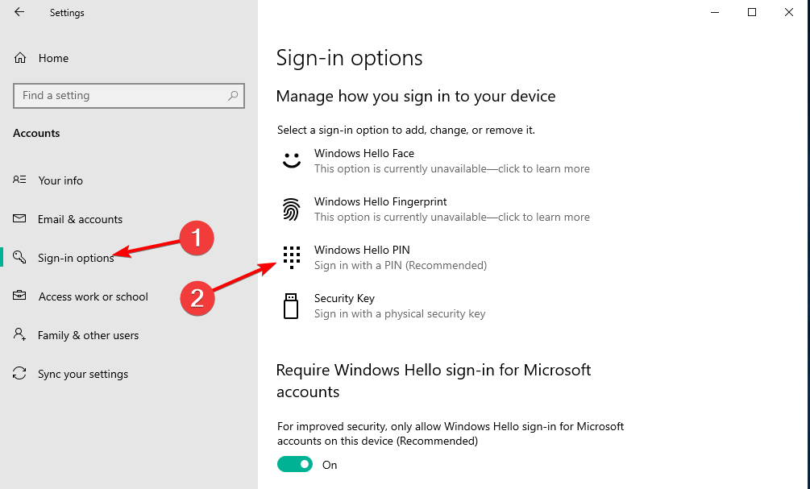Click the Sign-in options key icon
Screen dimensions: 810x489
point(19,257)
